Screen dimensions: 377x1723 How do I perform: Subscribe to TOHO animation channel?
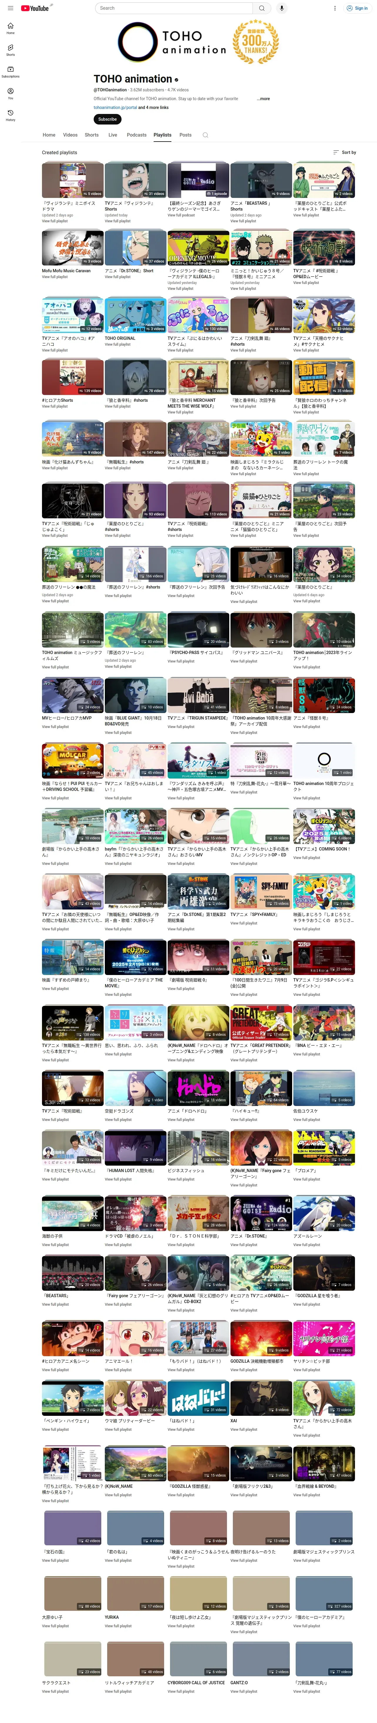(x=108, y=119)
